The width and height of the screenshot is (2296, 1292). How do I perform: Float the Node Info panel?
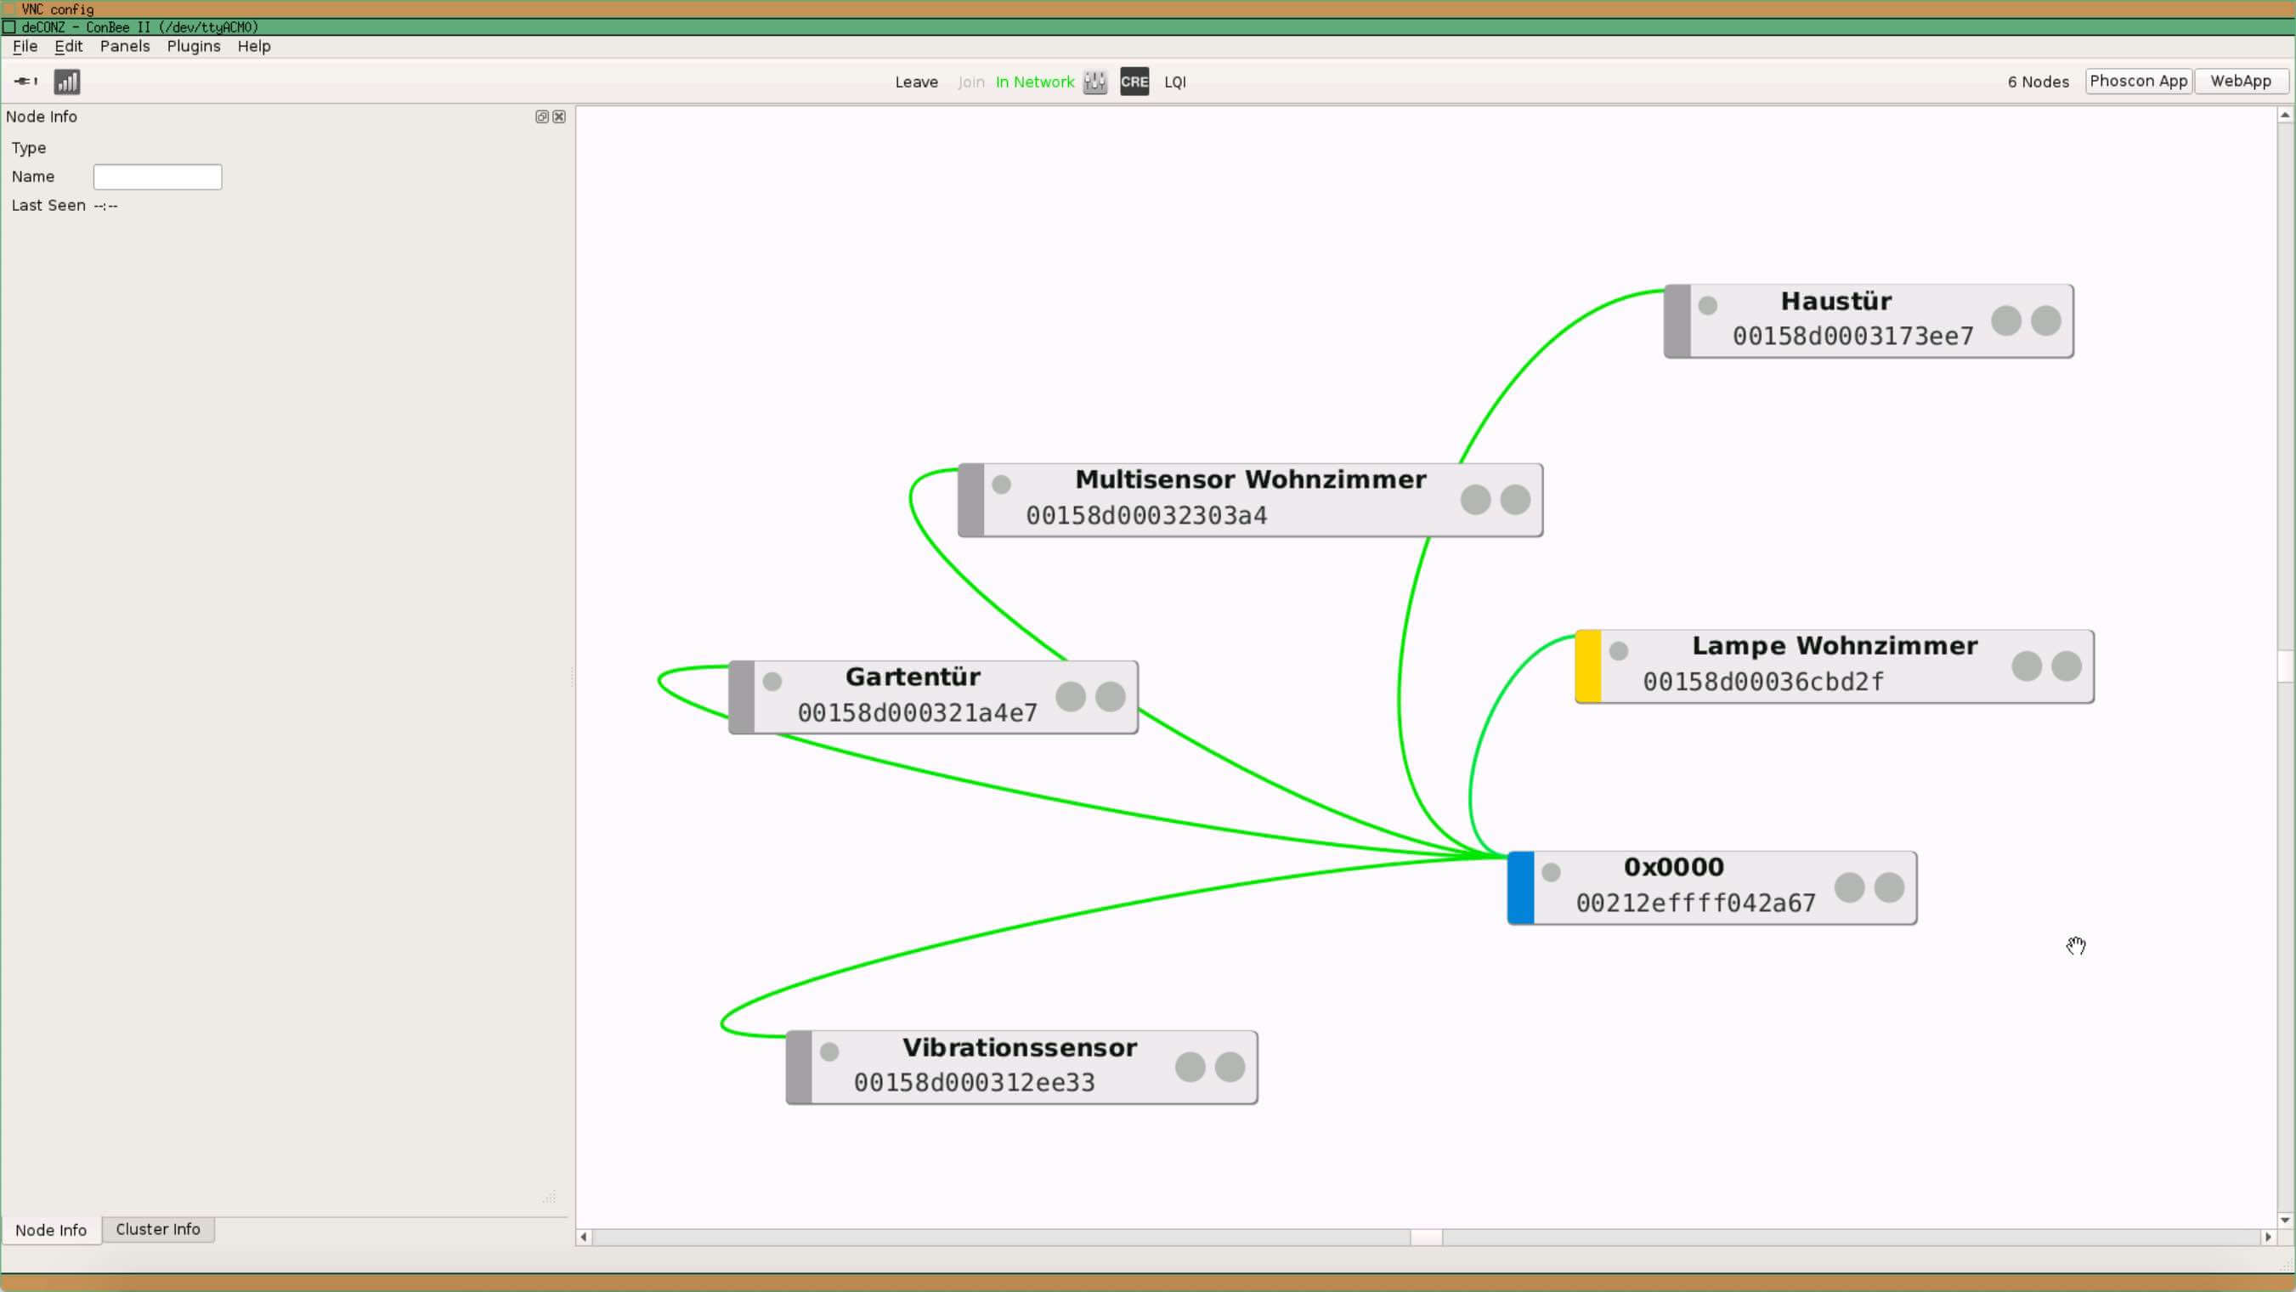(x=541, y=116)
